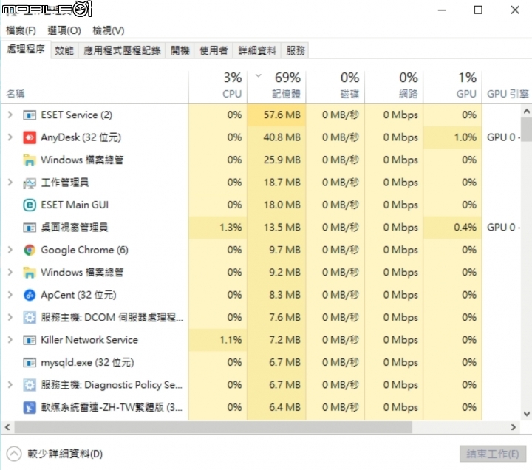Screen dimensions: 532x470
Task: Select the mysqld.exe (32 位元) row name
Action: click(x=87, y=362)
